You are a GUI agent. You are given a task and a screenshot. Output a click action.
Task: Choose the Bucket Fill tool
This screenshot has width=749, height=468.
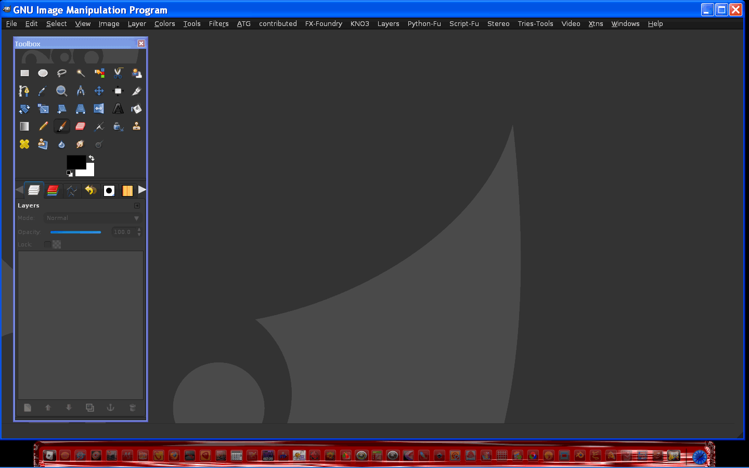(136, 109)
